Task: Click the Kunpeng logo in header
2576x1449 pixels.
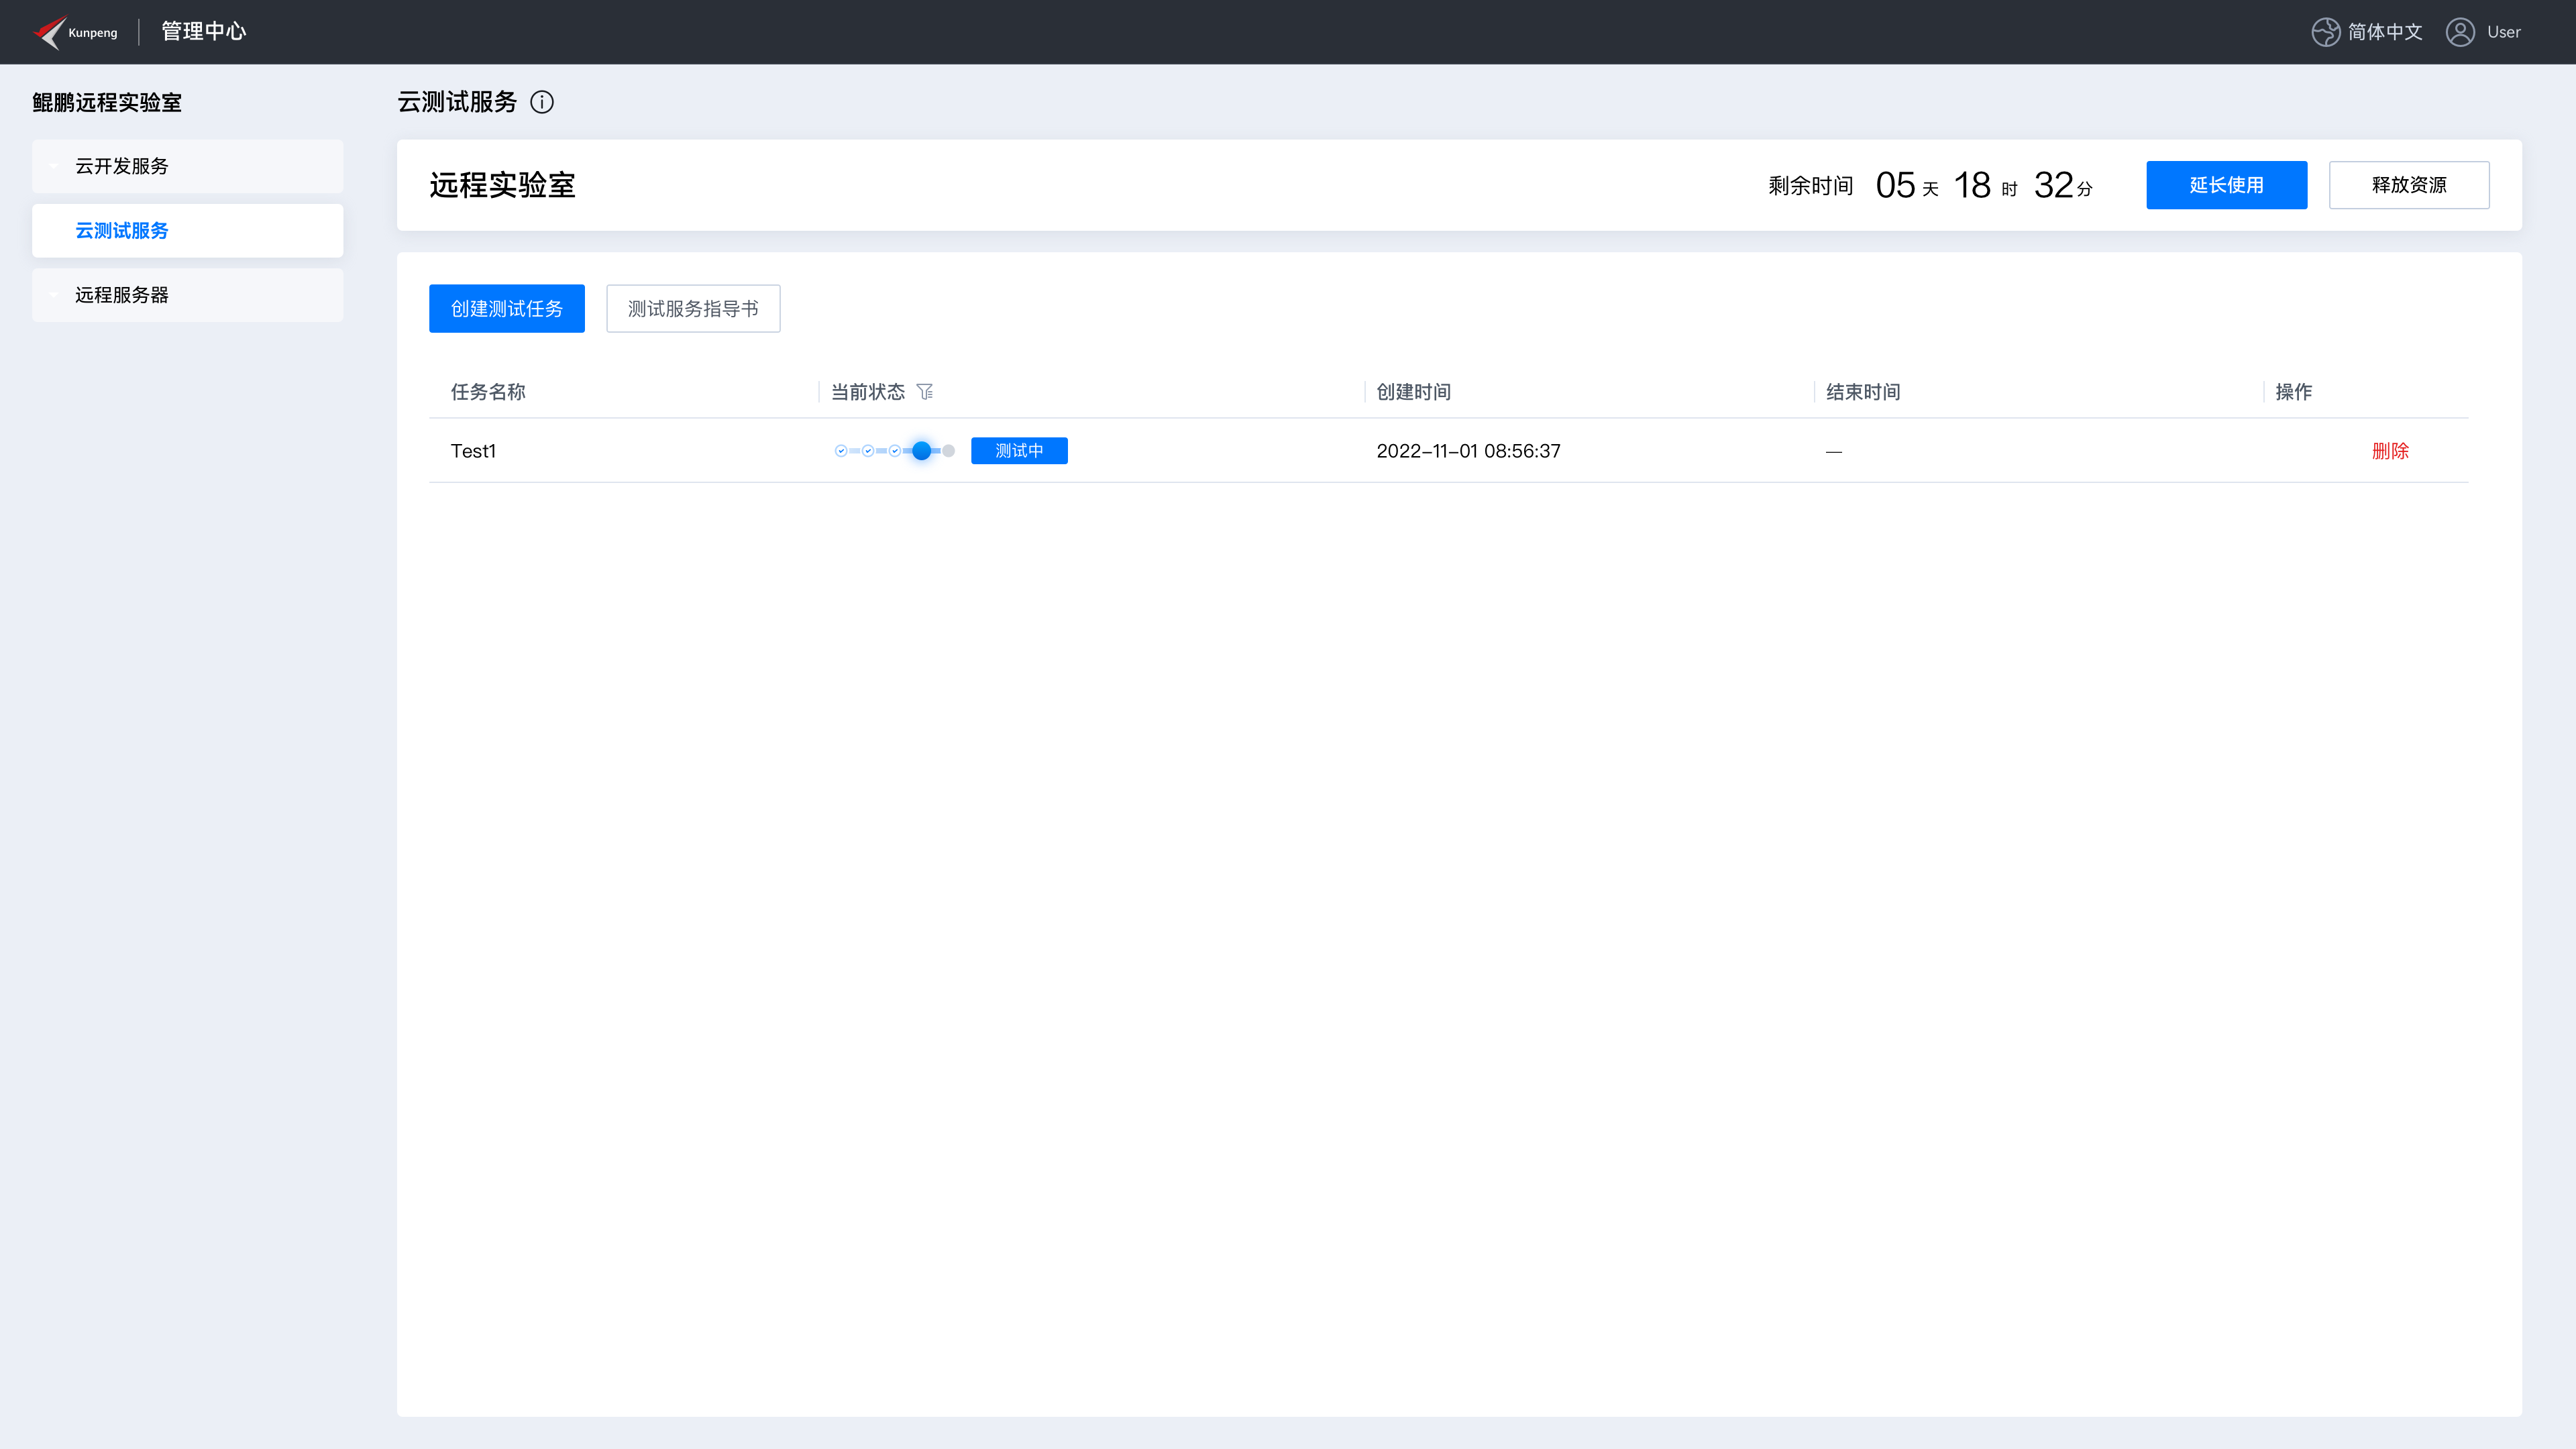Action: 75,32
